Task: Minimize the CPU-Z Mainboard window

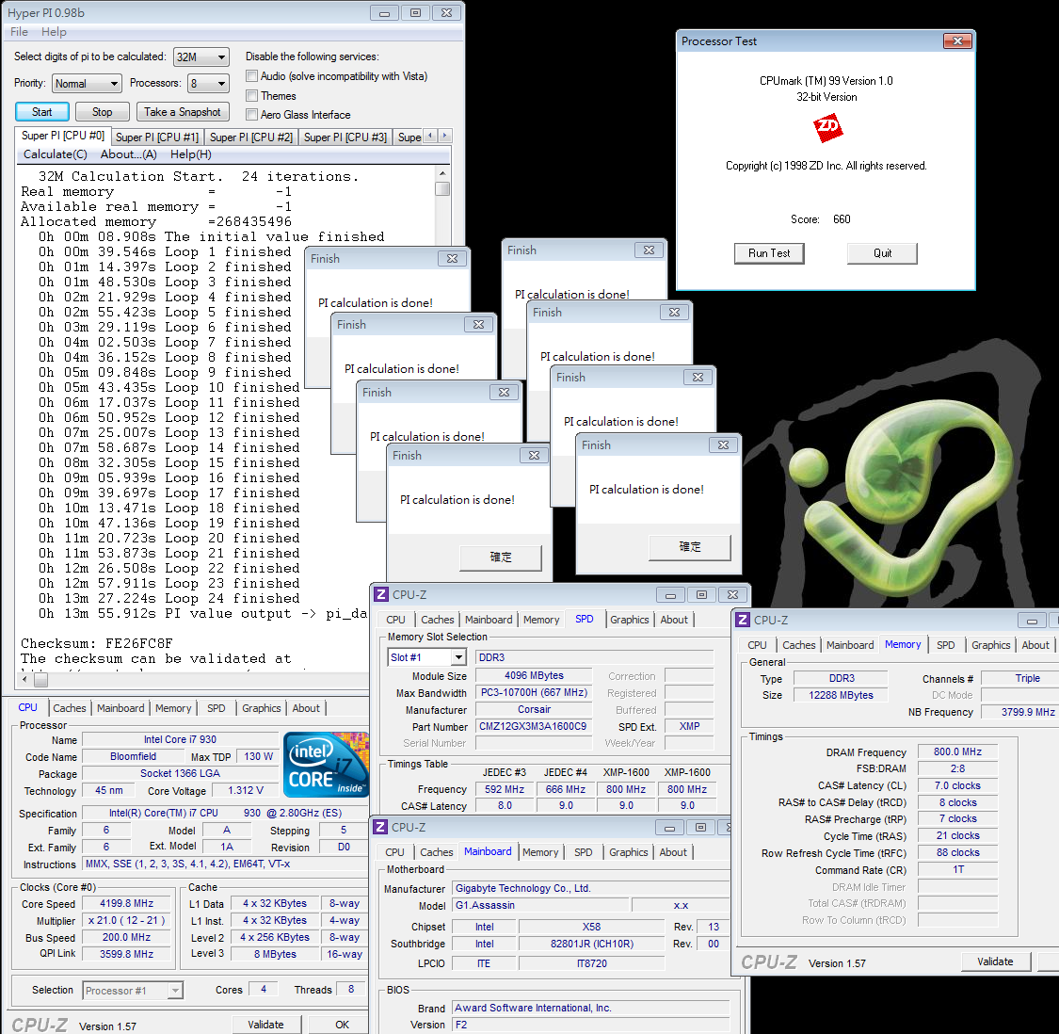Action: click(x=669, y=827)
